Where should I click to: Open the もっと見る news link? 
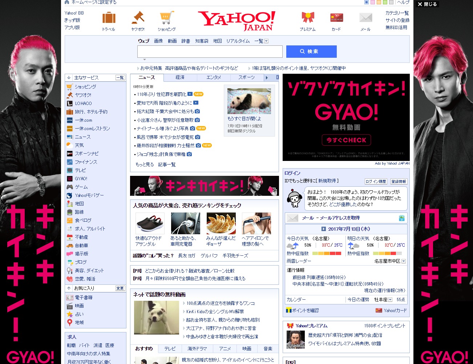tap(145, 165)
